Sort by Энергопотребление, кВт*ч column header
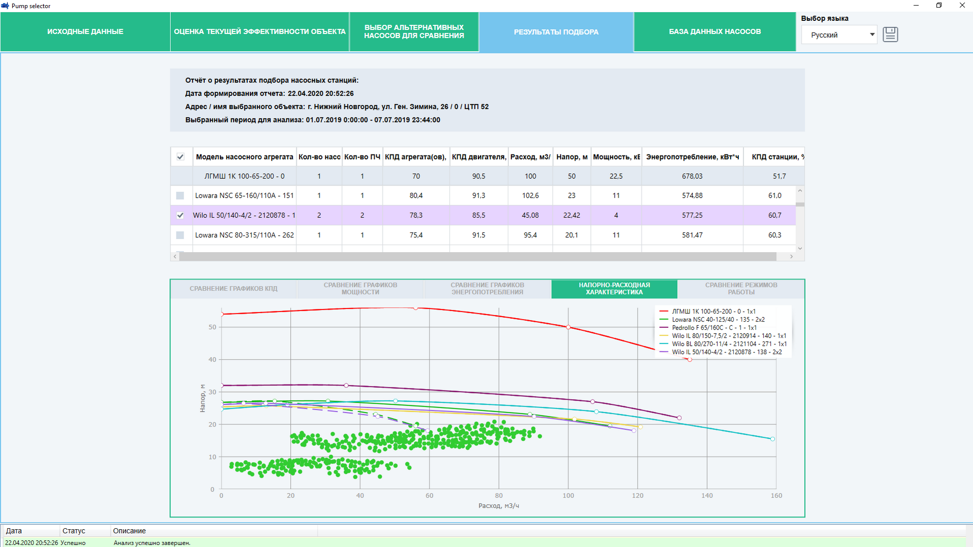The image size is (973, 547). click(x=692, y=157)
